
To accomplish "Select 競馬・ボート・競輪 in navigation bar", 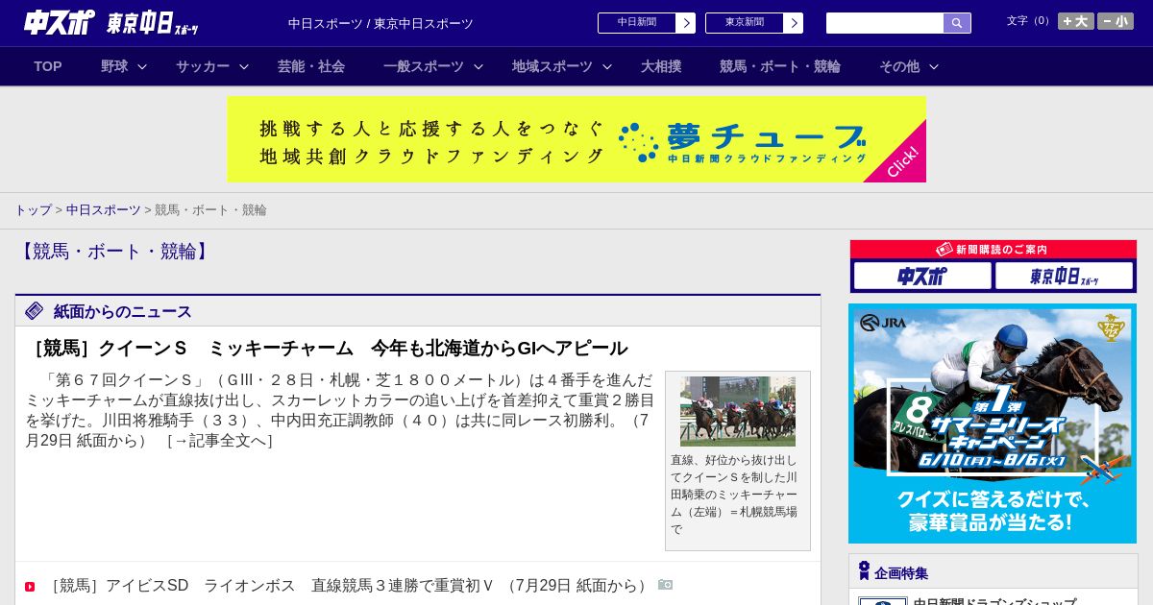I will tap(780, 66).
